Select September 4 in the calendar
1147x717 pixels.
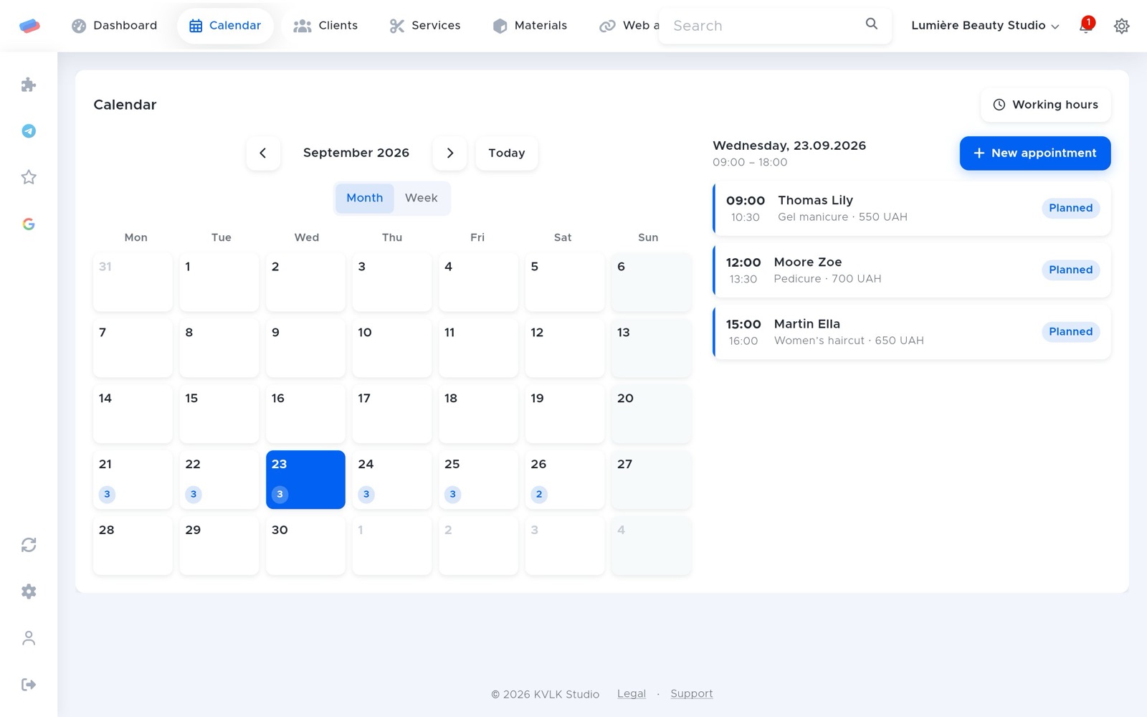coord(478,282)
